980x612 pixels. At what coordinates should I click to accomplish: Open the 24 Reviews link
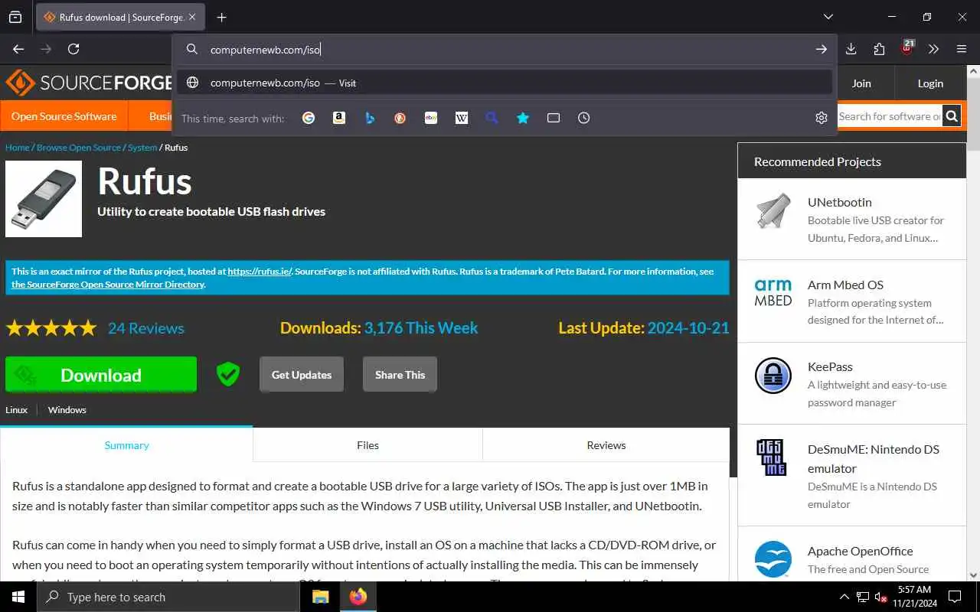pyautogui.click(x=146, y=327)
